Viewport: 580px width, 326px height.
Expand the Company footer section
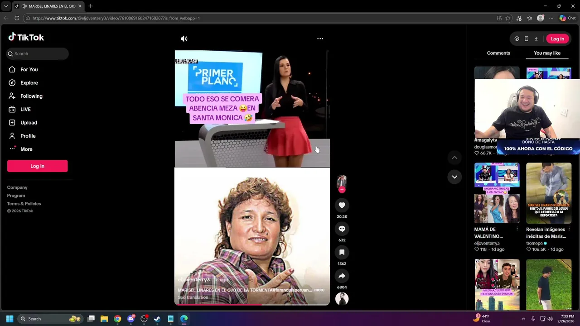pyautogui.click(x=17, y=187)
